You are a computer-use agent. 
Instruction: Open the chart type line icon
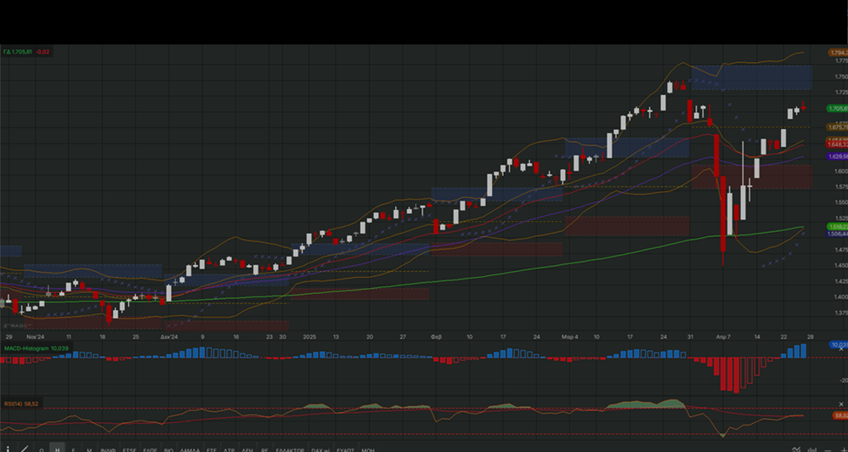796,449
